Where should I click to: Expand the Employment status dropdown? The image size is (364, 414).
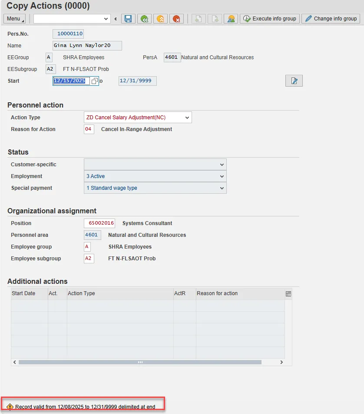click(222, 176)
